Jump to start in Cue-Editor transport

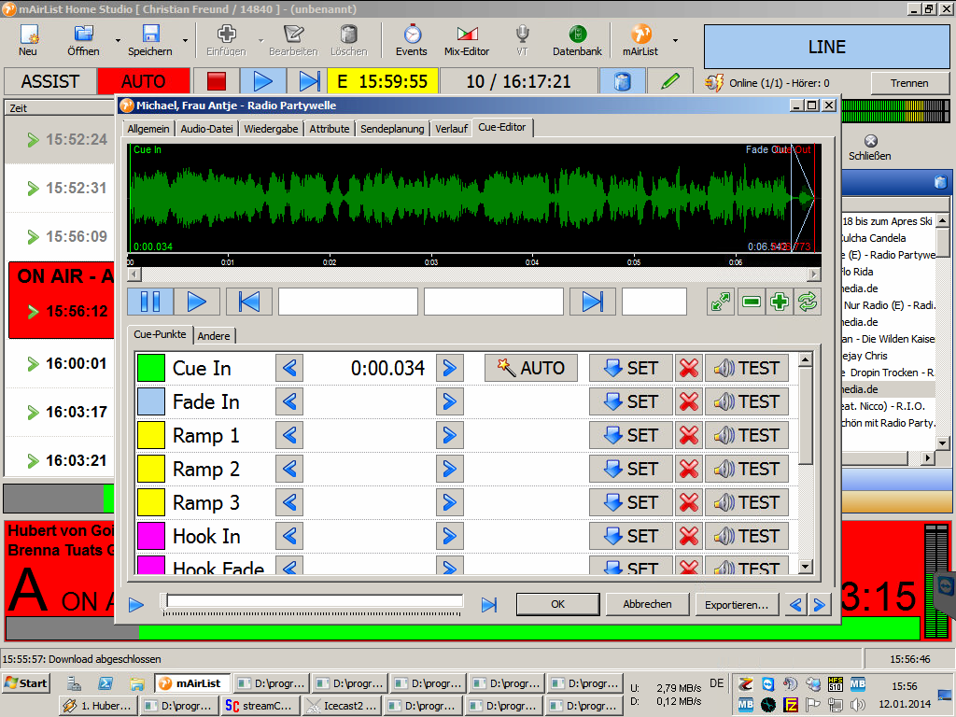point(248,302)
